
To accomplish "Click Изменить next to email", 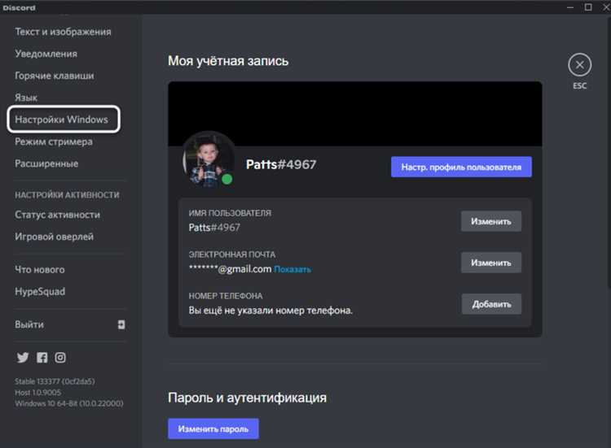I will (x=491, y=263).
